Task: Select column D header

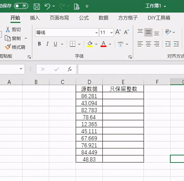Action: (89, 82)
